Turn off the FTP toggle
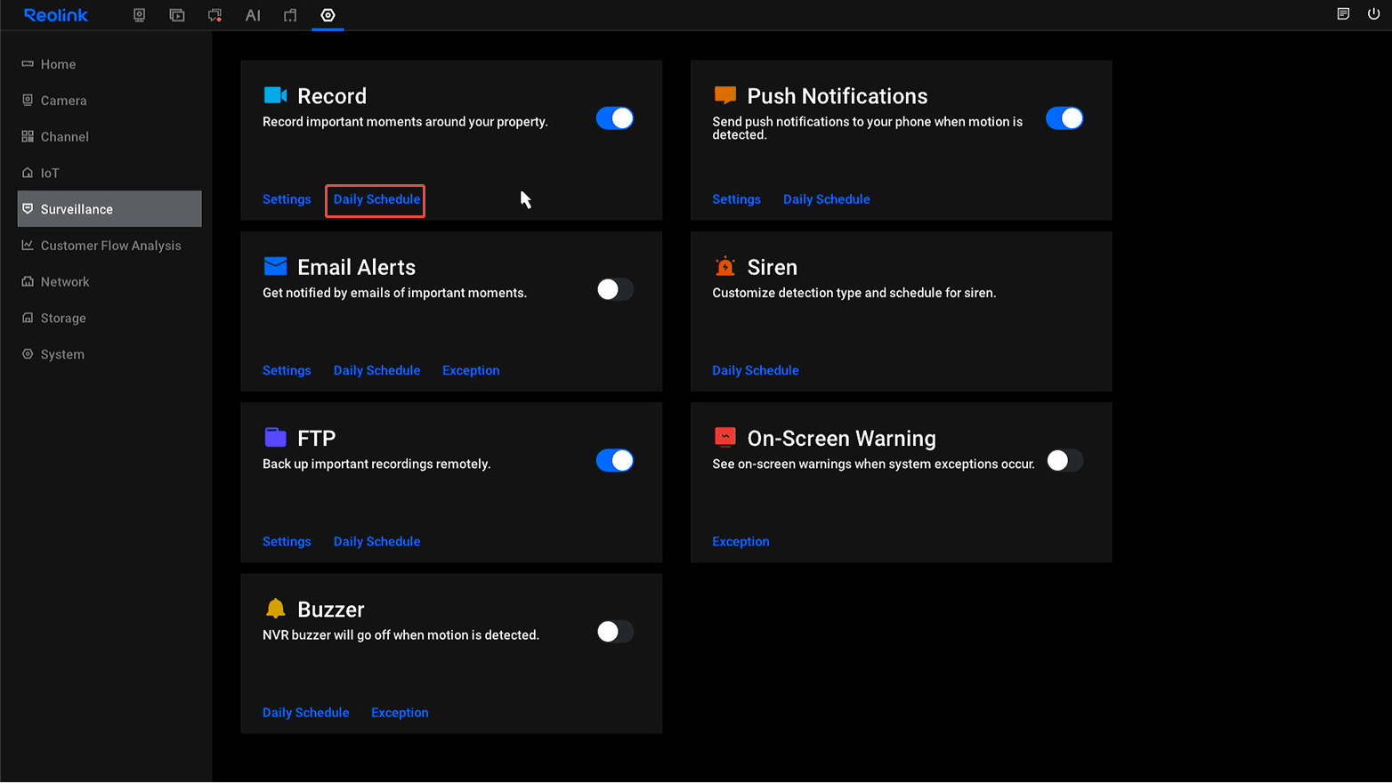1392x784 pixels. 614,461
